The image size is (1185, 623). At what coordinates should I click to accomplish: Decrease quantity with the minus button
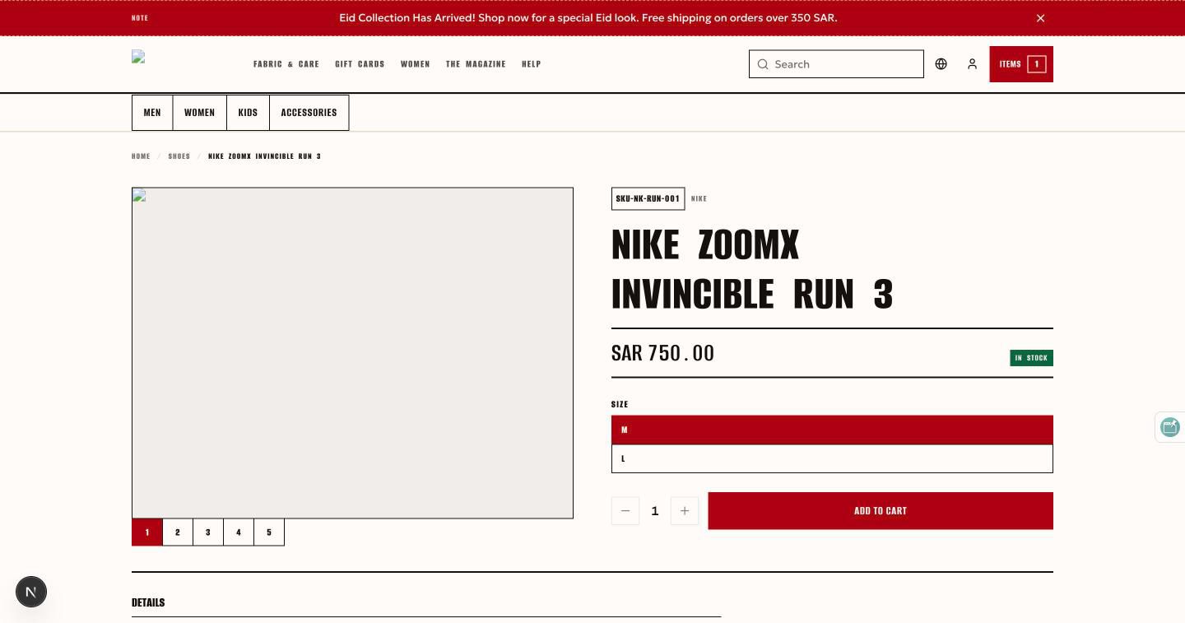tap(625, 511)
